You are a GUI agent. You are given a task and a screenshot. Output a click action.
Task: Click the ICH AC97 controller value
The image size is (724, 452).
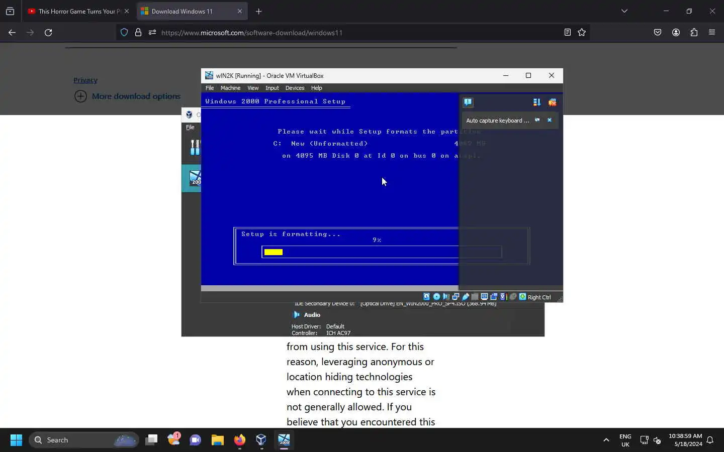coord(338,333)
